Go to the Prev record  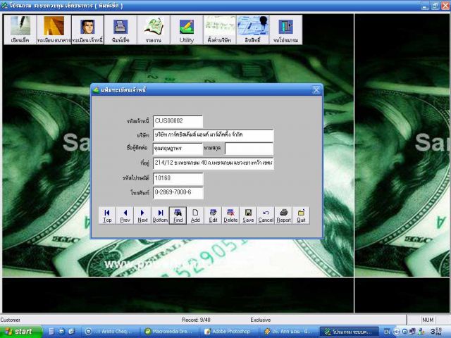[x=125, y=215]
